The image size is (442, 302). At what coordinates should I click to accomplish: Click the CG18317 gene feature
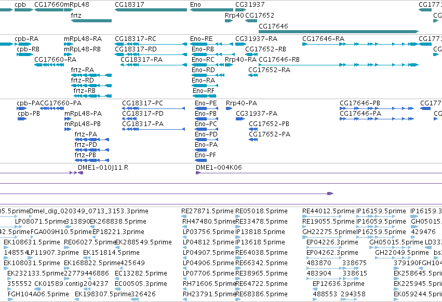click(x=151, y=10)
